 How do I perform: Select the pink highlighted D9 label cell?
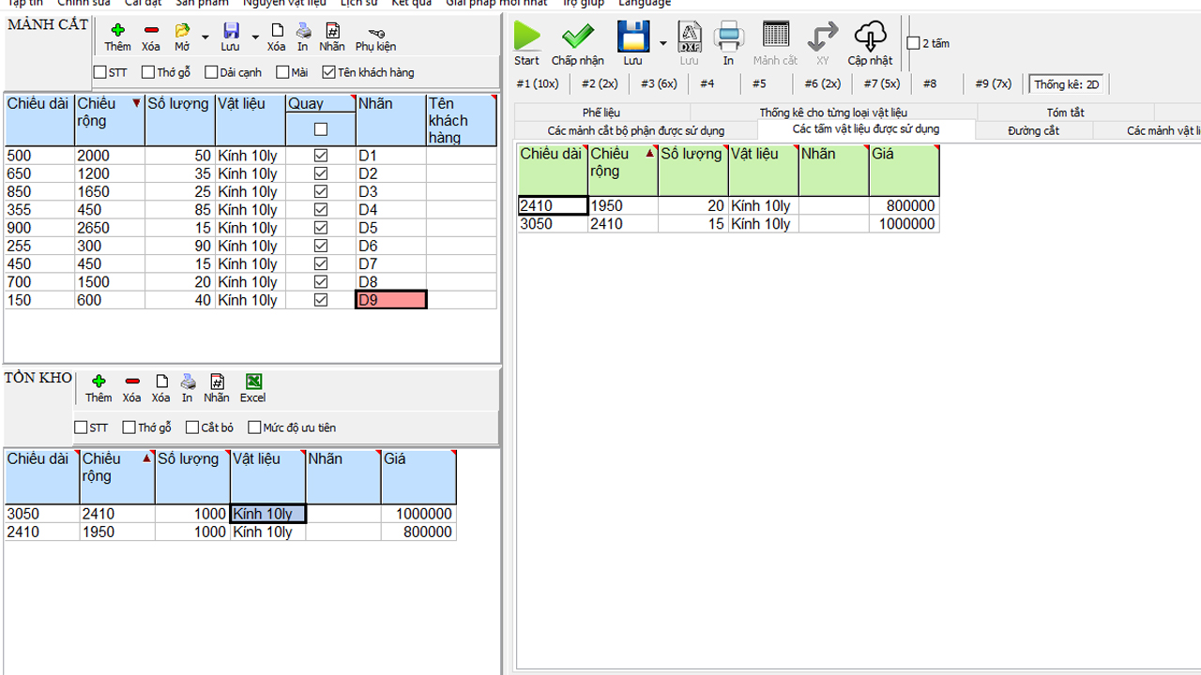391,300
